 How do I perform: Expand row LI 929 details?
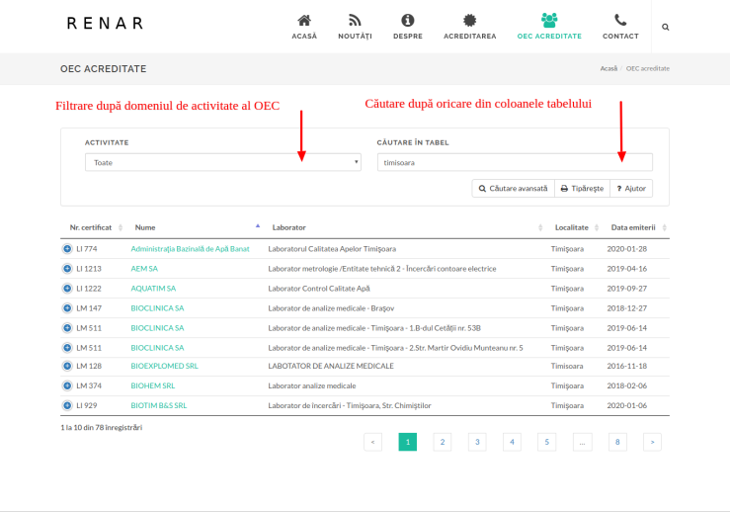[x=67, y=406]
